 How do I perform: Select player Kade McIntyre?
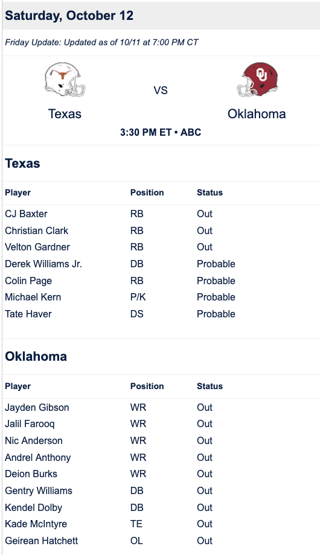(x=36, y=524)
